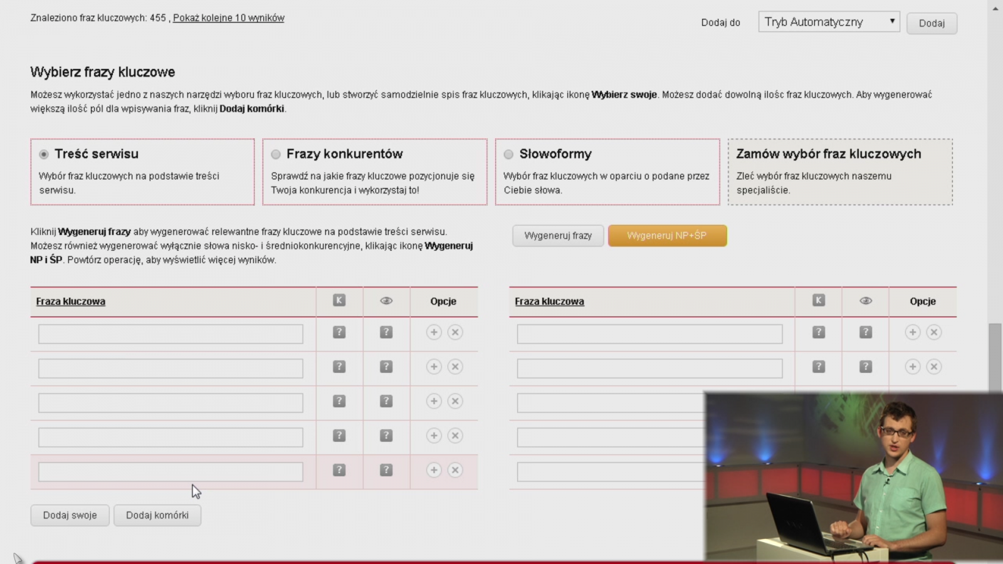This screenshot has height=564, width=1003.
Task: Select the Frazy konkurentów radio option
Action: coord(276,154)
